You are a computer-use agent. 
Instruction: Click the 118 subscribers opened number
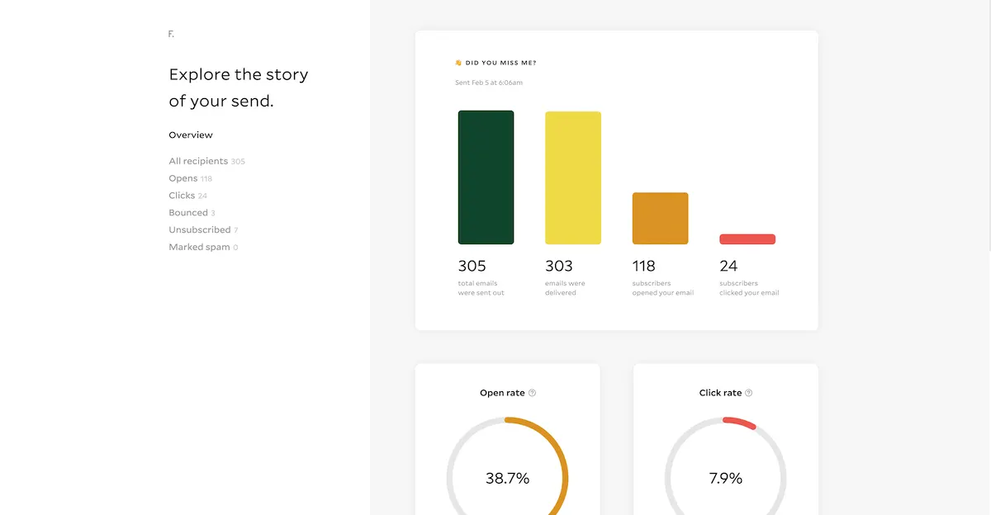click(643, 266)
